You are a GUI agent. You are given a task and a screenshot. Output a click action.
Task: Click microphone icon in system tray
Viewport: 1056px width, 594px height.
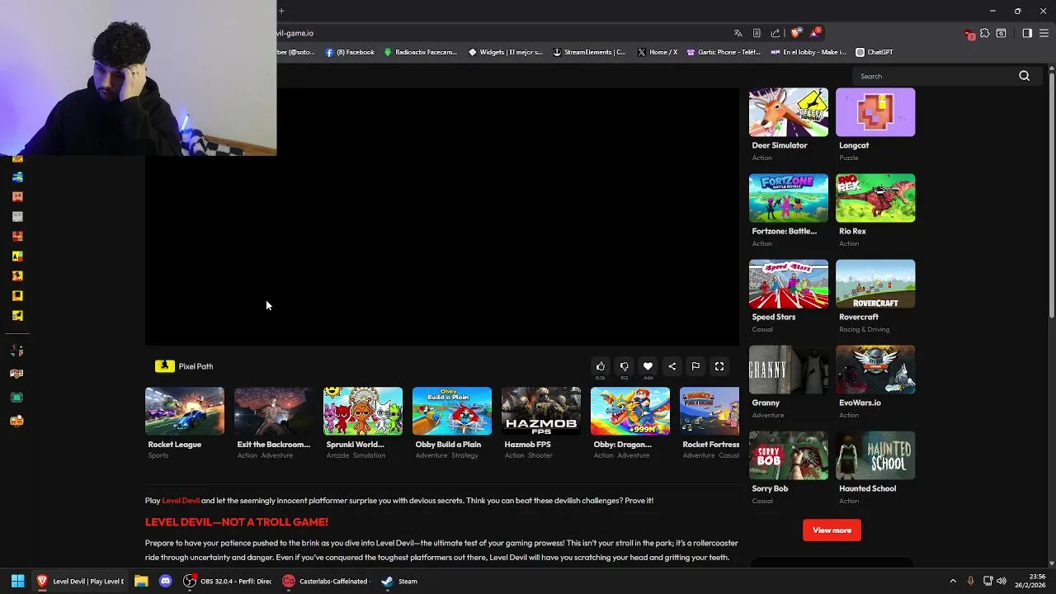970,581
